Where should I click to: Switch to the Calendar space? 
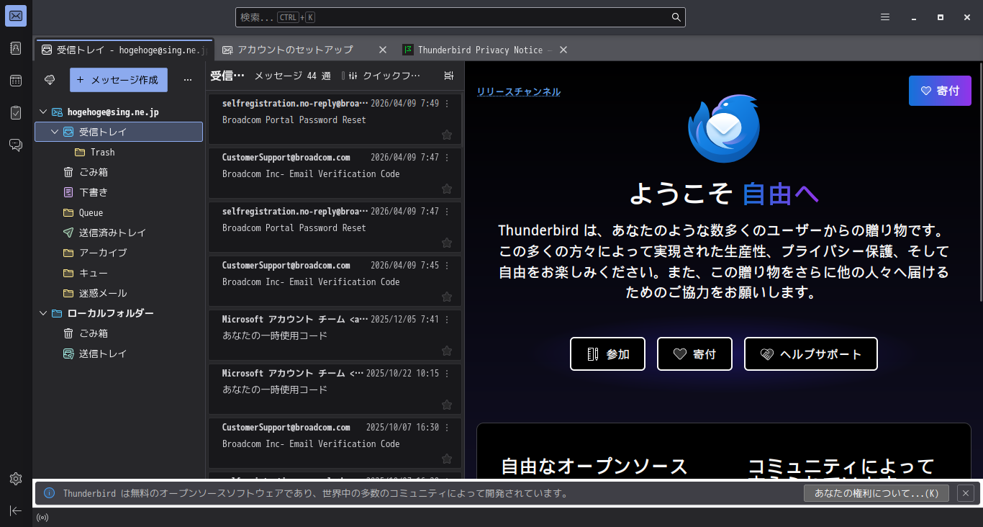[x=16, y=81]
